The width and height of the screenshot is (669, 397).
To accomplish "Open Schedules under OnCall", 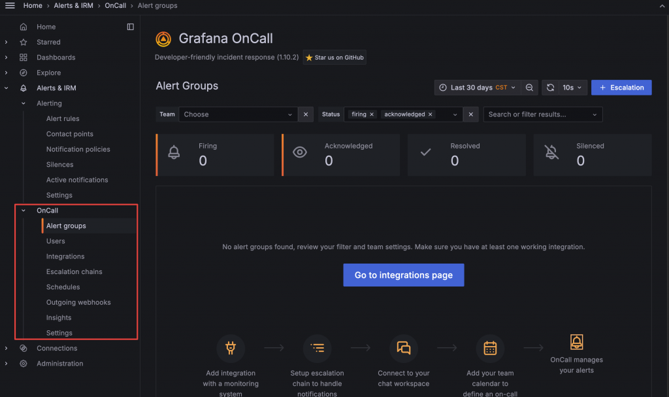I will point(63,287).
